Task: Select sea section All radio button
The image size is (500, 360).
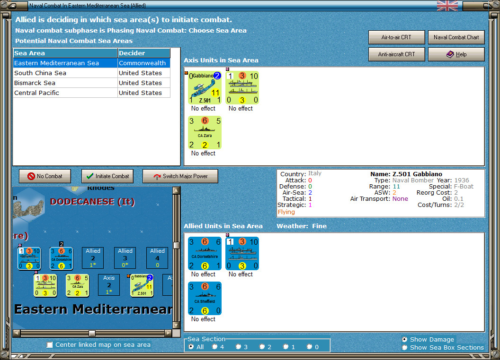Action: (191, 347)
